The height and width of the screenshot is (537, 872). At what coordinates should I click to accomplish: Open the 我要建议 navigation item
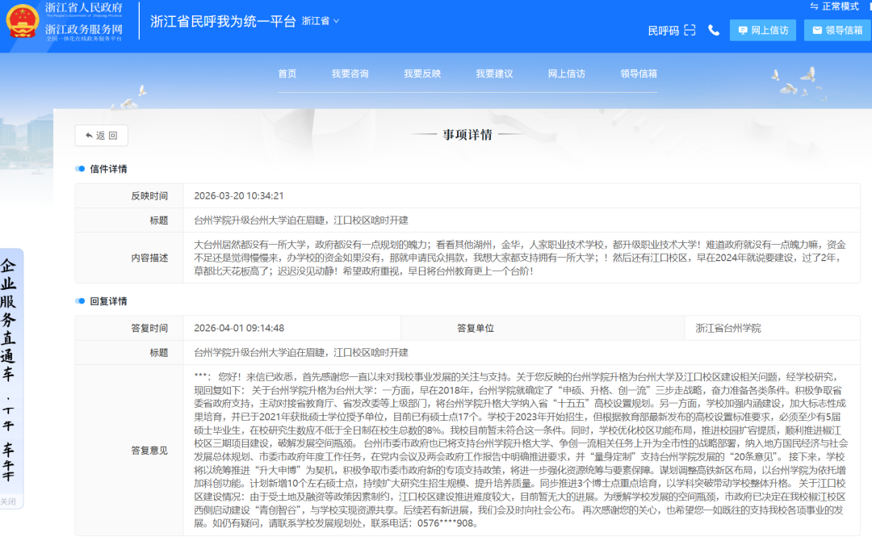[x=495, y=73]
